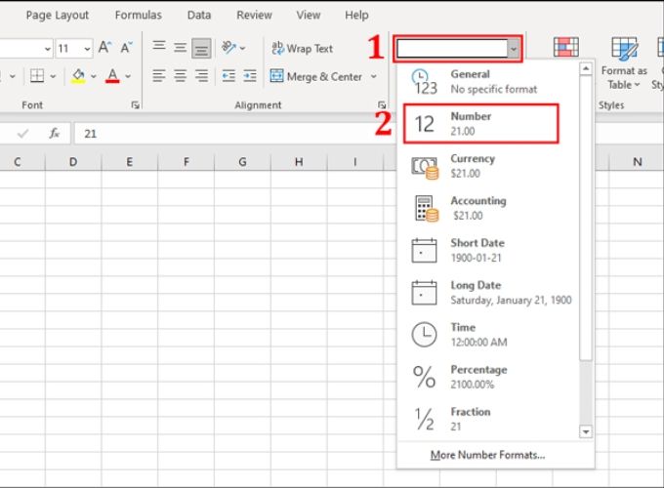Open Number Format dropdown arrow

[x=514, y=49]
